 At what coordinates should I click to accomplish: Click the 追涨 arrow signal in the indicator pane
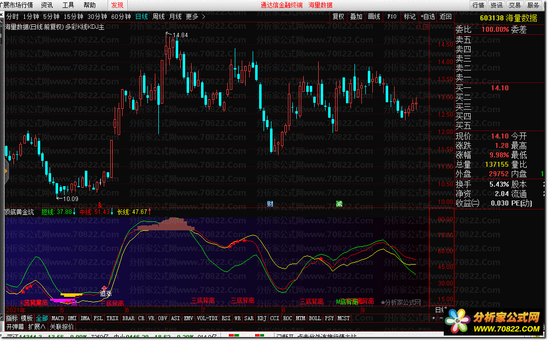click(x=105, y=291)
